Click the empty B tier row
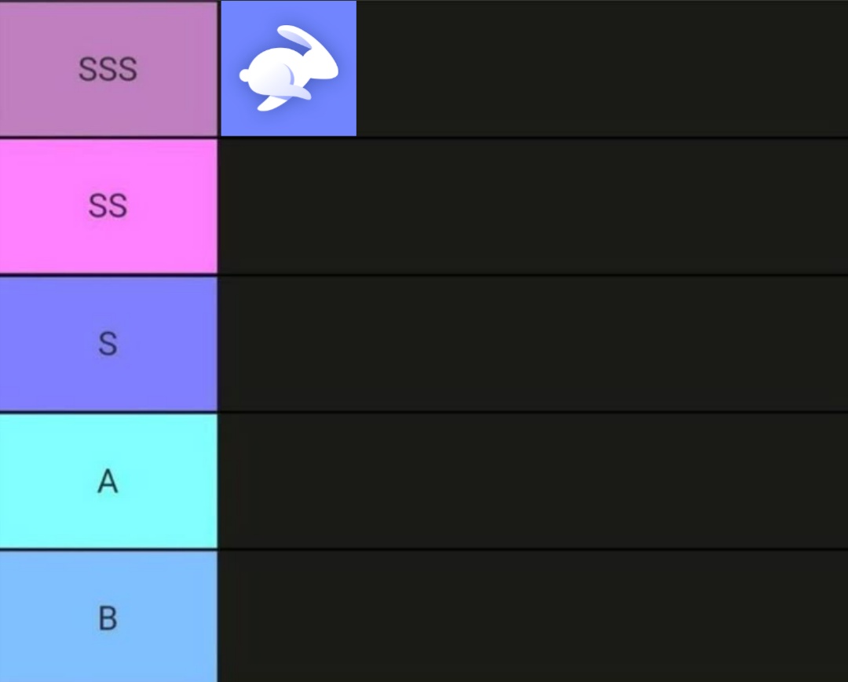 tap(532, 617)
